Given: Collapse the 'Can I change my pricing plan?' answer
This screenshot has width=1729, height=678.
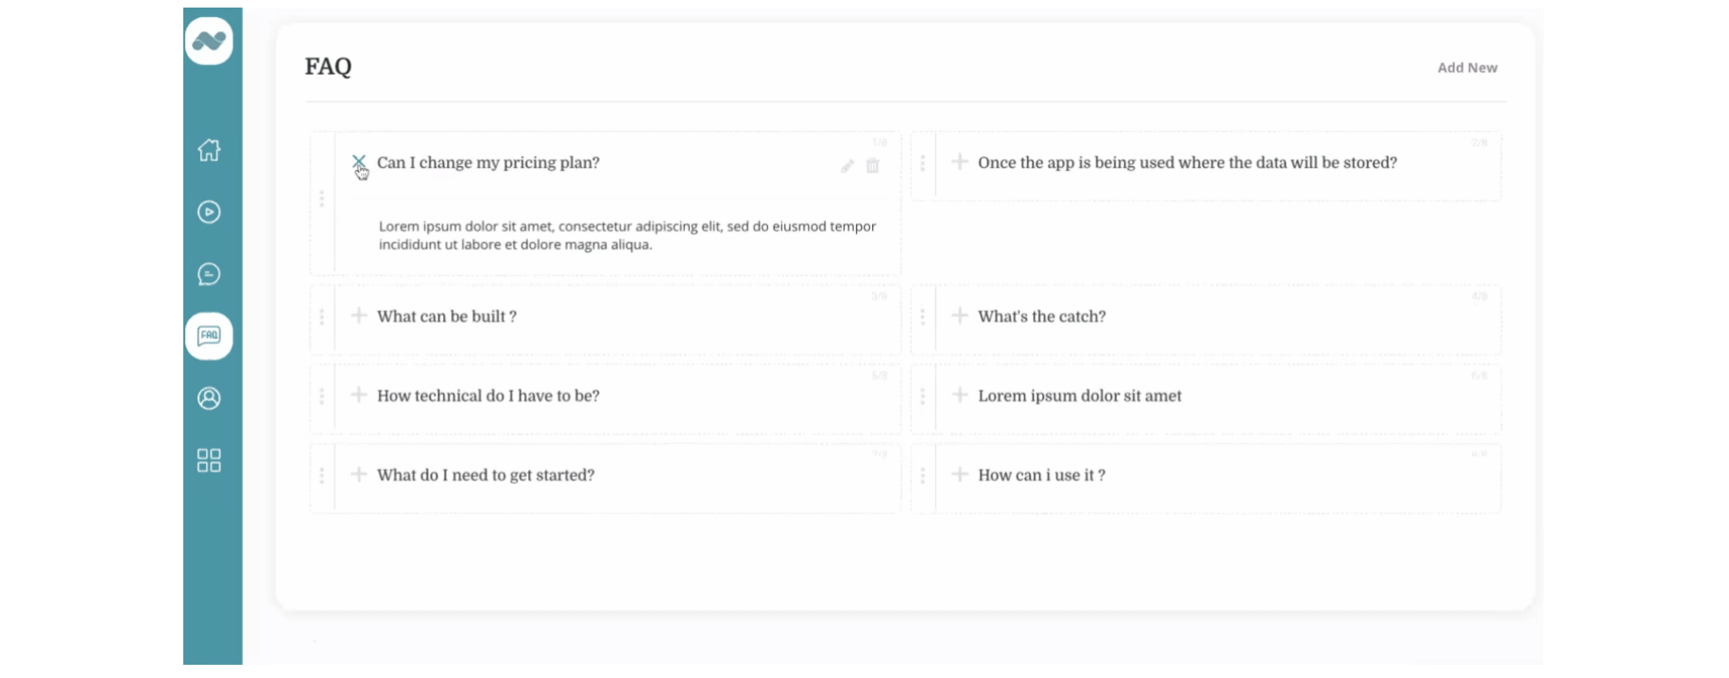Looking at the screenshot, I should tap(359, 162).
